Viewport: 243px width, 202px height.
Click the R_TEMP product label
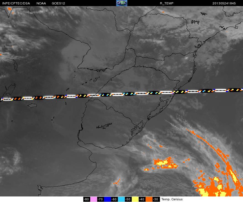(167, 3)
